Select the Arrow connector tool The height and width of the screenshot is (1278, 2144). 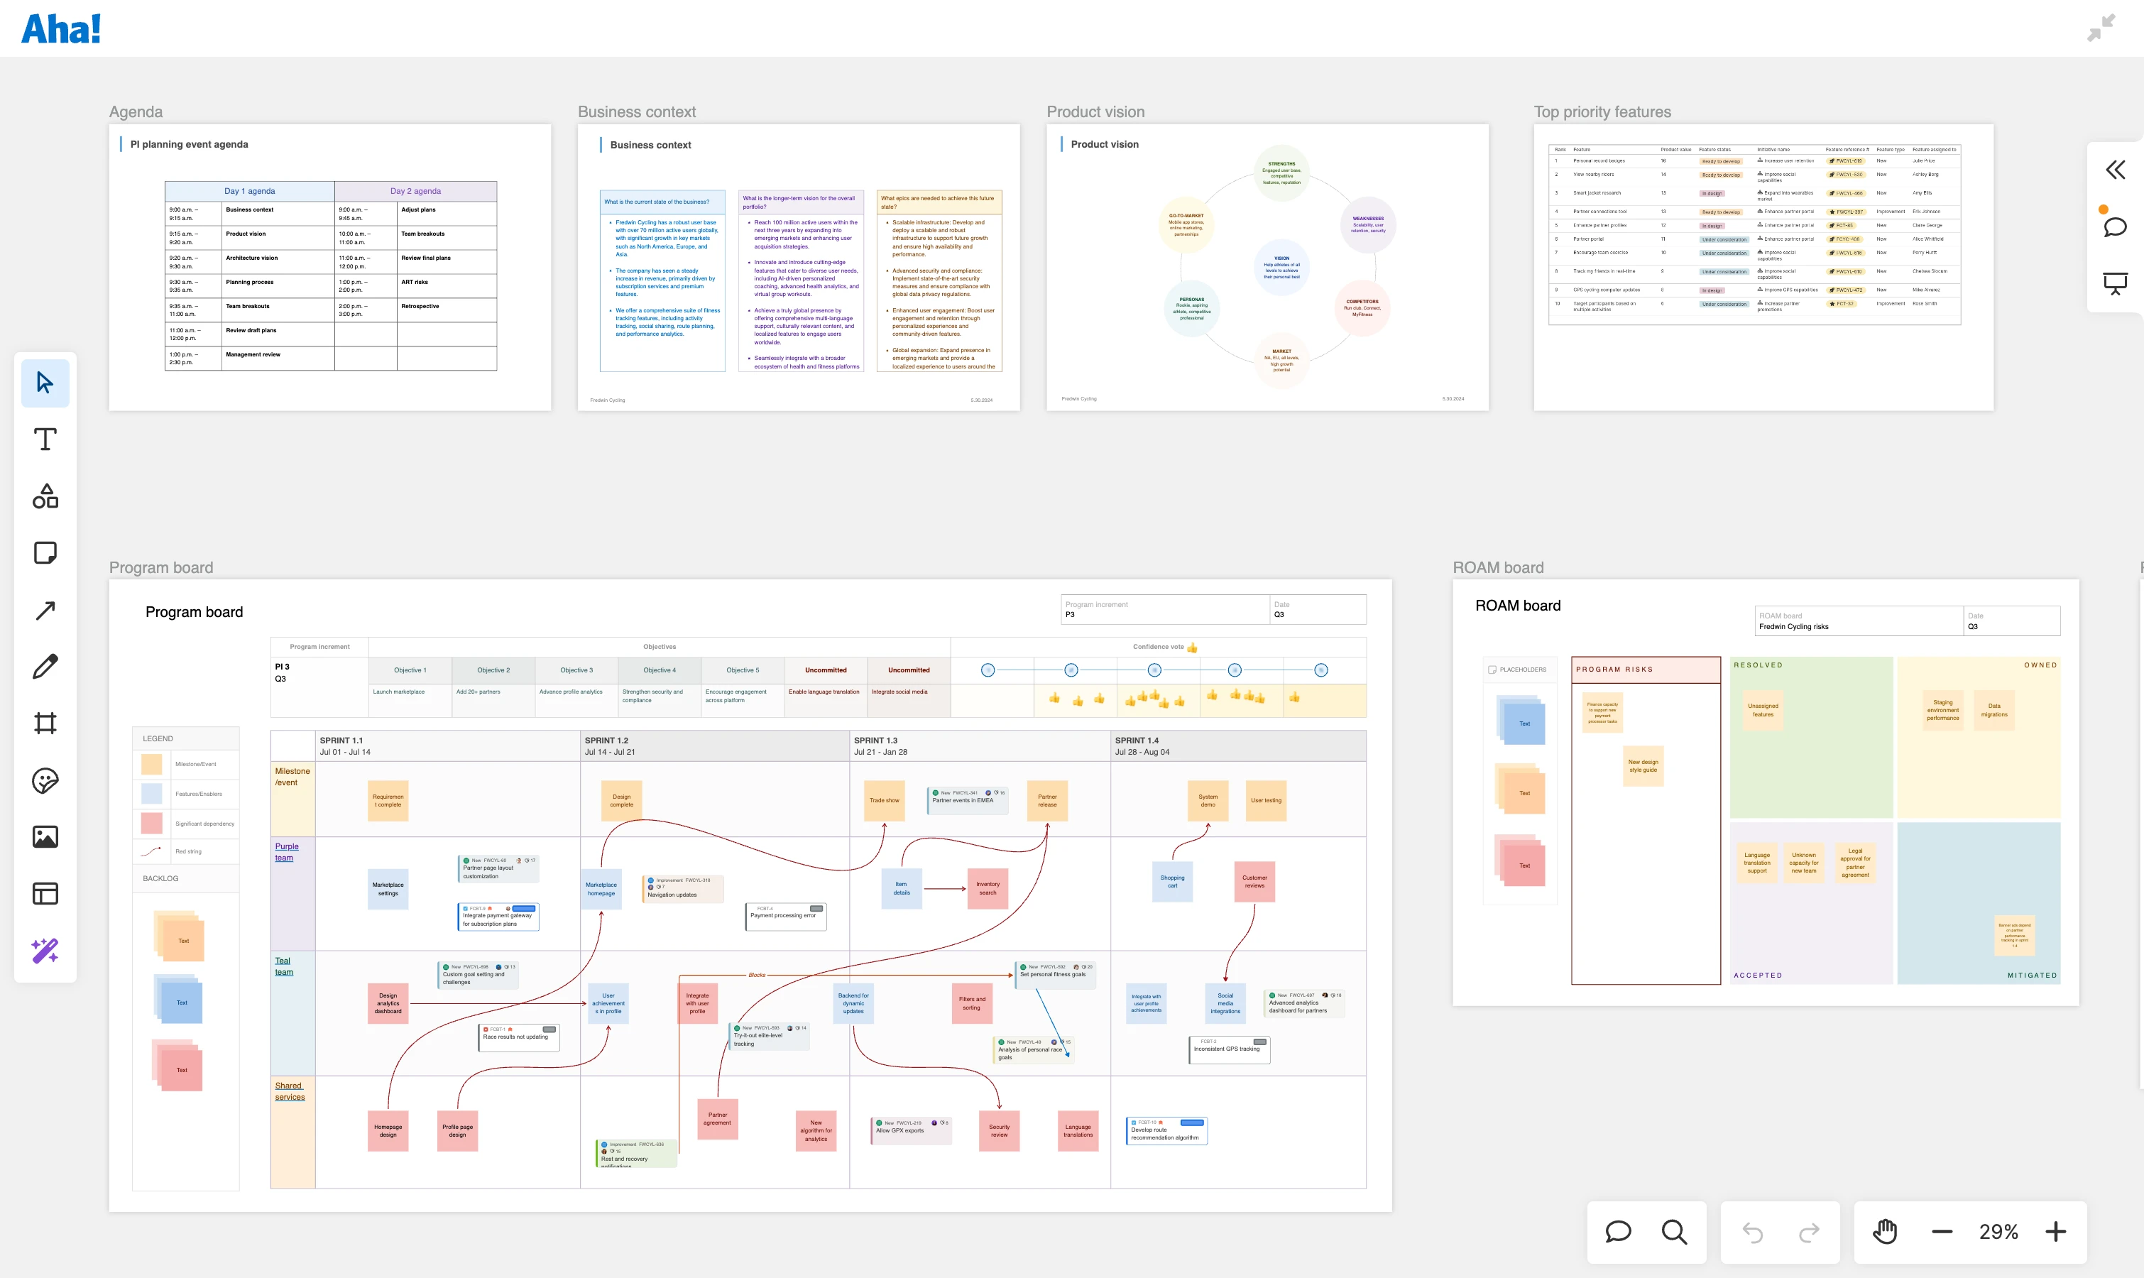pos(45,610)
